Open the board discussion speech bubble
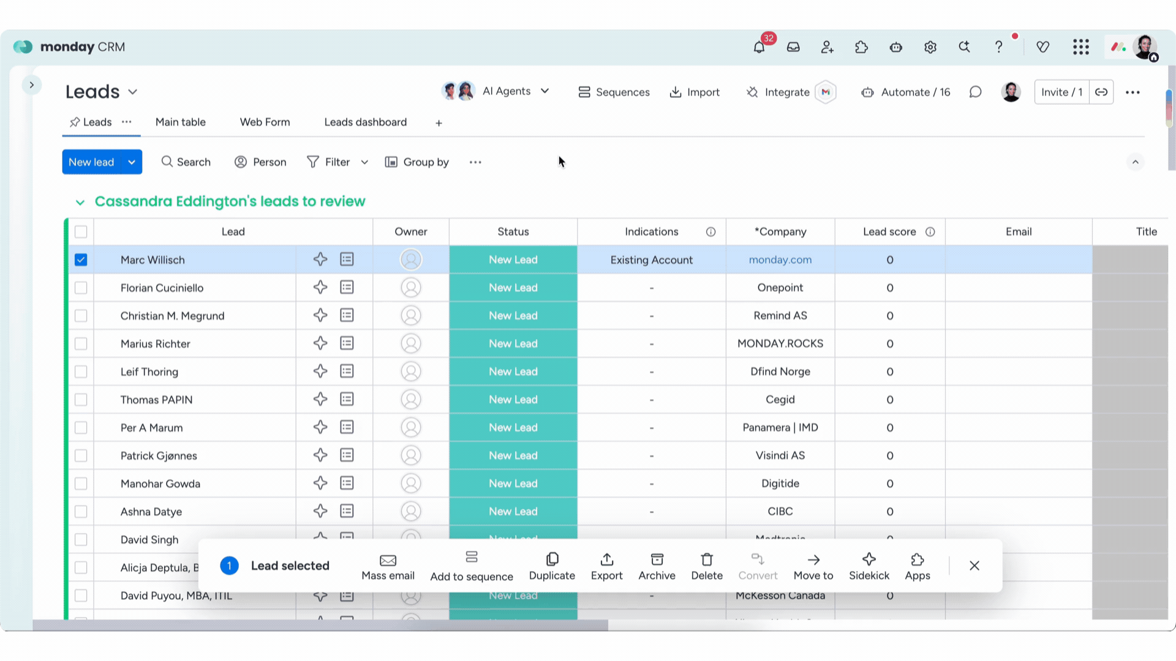The width and height of the screenshot is (1176, 661). click(976, 92)
